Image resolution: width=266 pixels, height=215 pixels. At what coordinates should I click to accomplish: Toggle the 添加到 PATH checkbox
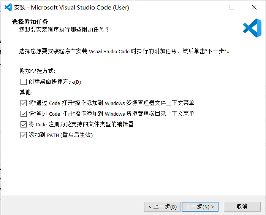pos(24,135)
